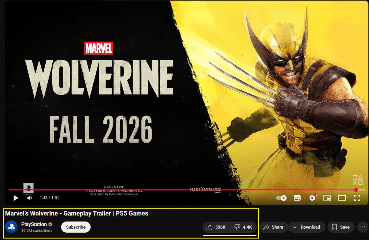
Task: Share this video
Action: pyautogui.click(x=274, y=227)
